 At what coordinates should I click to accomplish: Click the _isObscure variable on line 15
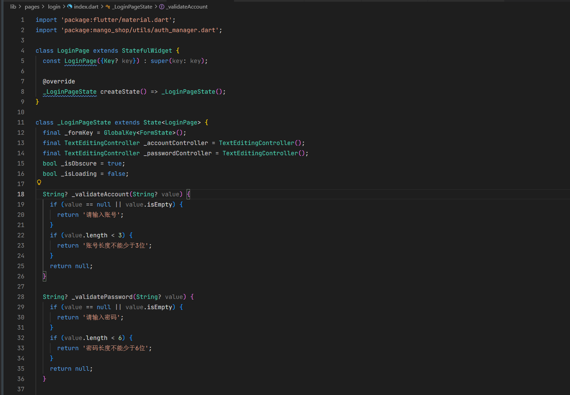point(79,163)
